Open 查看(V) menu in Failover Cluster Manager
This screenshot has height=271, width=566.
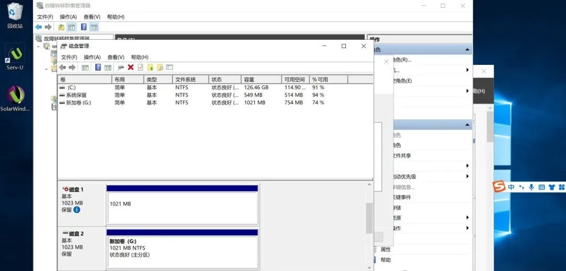tap(92, 17)
